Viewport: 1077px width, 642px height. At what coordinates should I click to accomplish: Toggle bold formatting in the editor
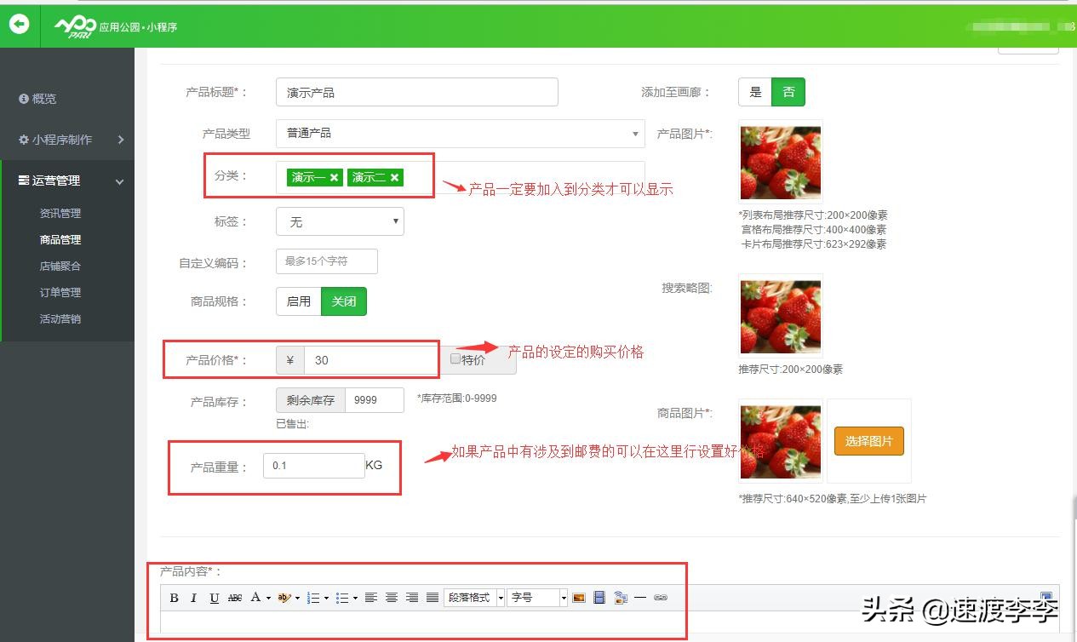click(x=175, y=597)
